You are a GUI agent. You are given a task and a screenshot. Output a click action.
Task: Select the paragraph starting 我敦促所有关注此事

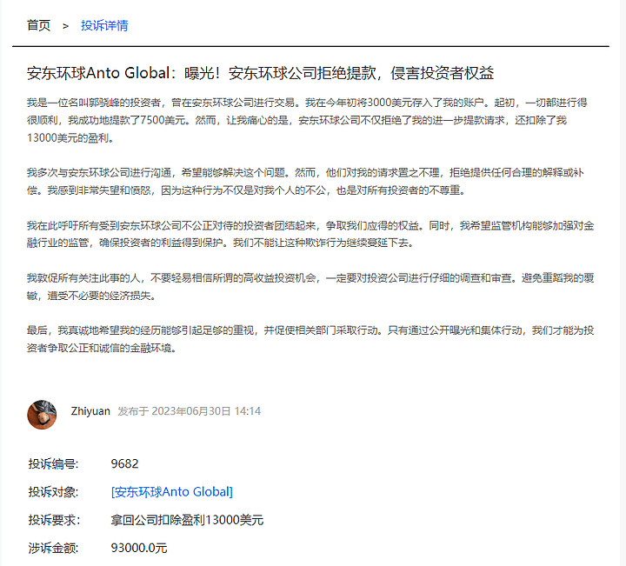click(310, 287)
